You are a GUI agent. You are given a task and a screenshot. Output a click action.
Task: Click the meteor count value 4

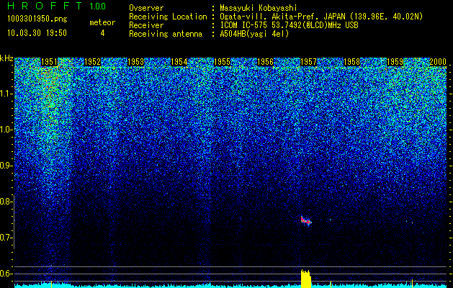click(102, 33)
